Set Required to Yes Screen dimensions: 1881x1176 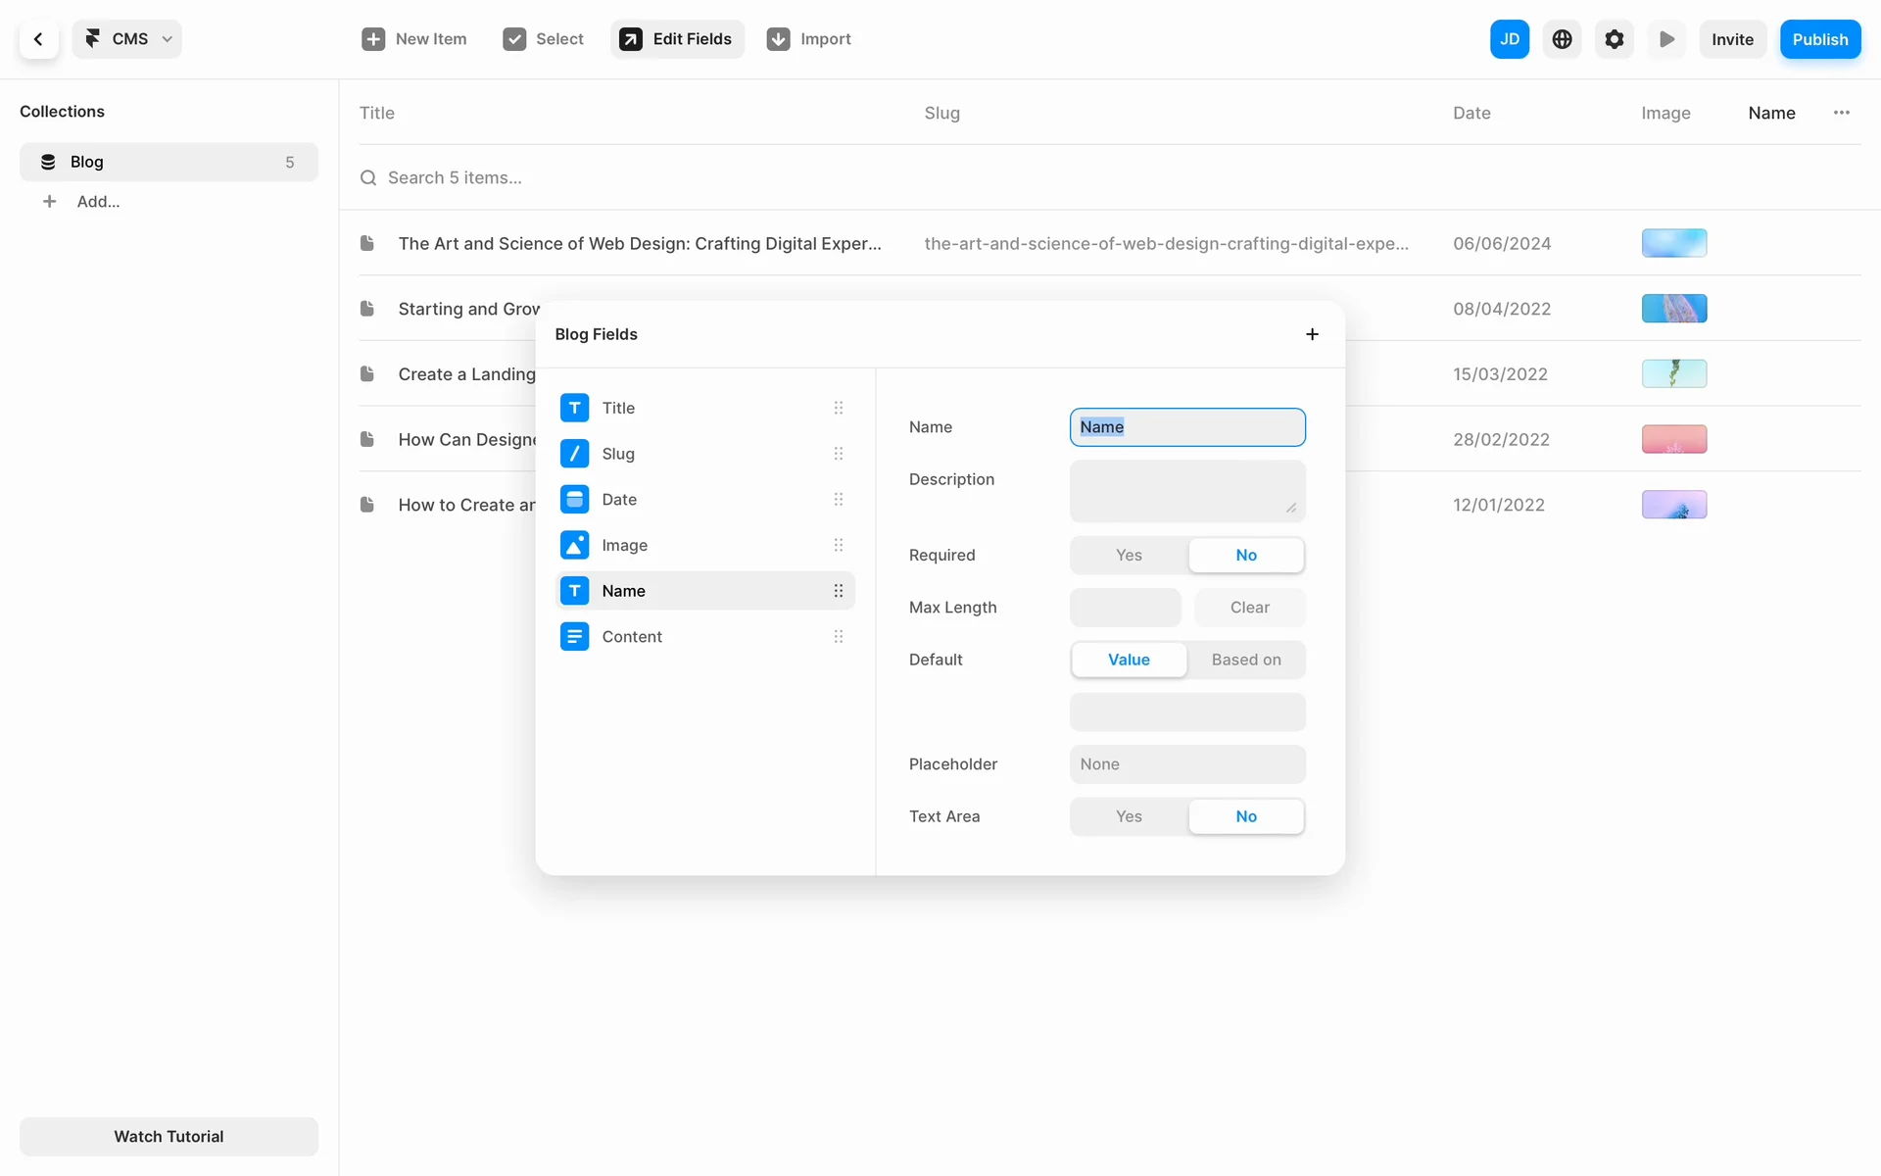[1129, 555]
